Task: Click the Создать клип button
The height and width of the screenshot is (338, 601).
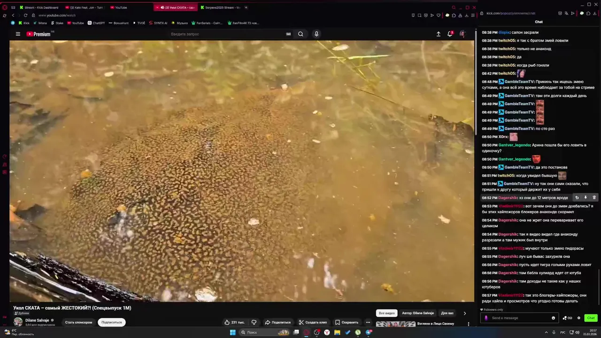Action: coord(313,323)
